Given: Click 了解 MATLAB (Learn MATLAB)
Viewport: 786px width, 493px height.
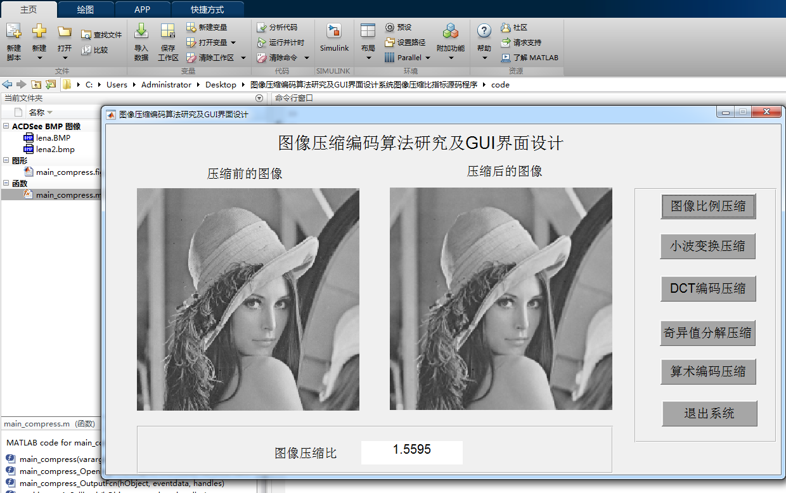Looking at the screenshot, I should click(x=529, y=58).
